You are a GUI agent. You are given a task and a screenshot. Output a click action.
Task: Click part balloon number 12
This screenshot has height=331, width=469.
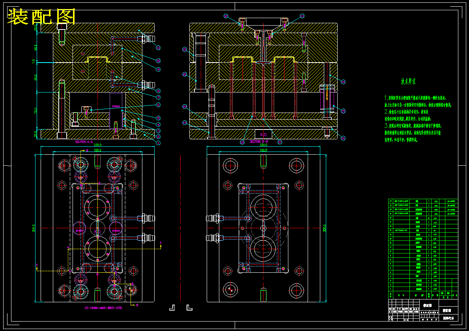click(x=226, y=15)
